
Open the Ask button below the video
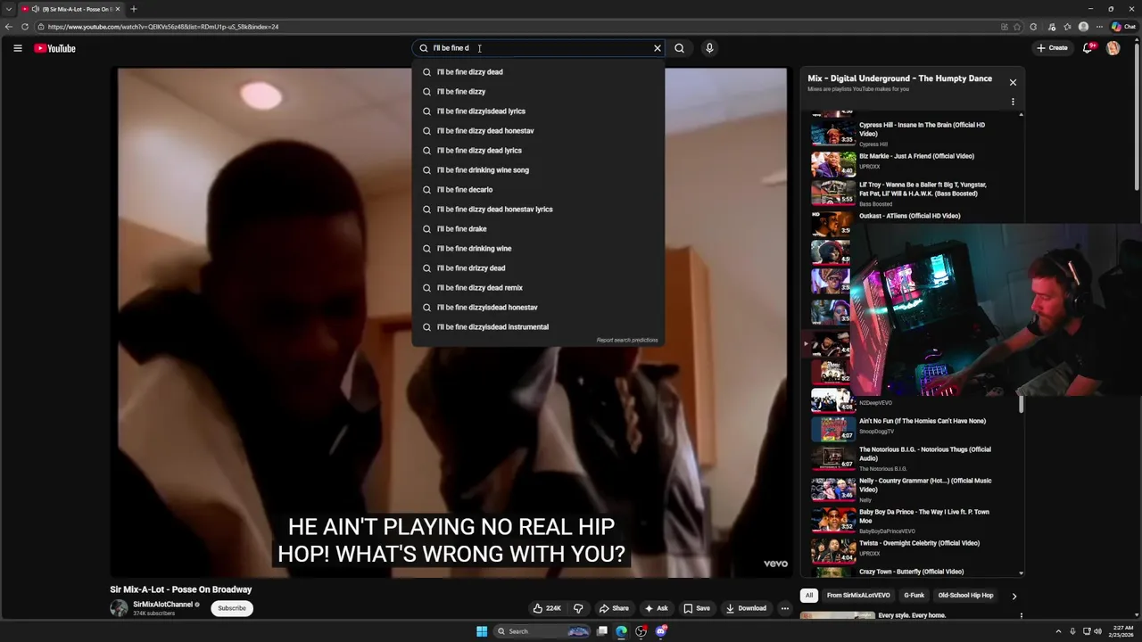click(x=656, y=608)
